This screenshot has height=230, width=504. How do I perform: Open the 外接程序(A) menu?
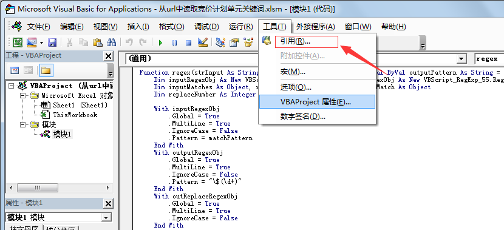tap(316, 27)
